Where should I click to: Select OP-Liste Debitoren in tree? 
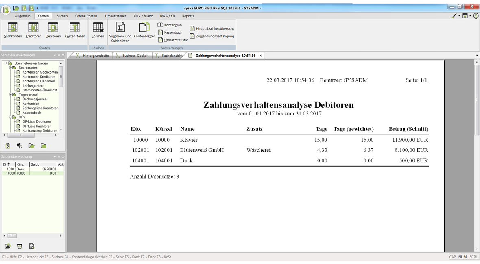[x=37, y=121]
